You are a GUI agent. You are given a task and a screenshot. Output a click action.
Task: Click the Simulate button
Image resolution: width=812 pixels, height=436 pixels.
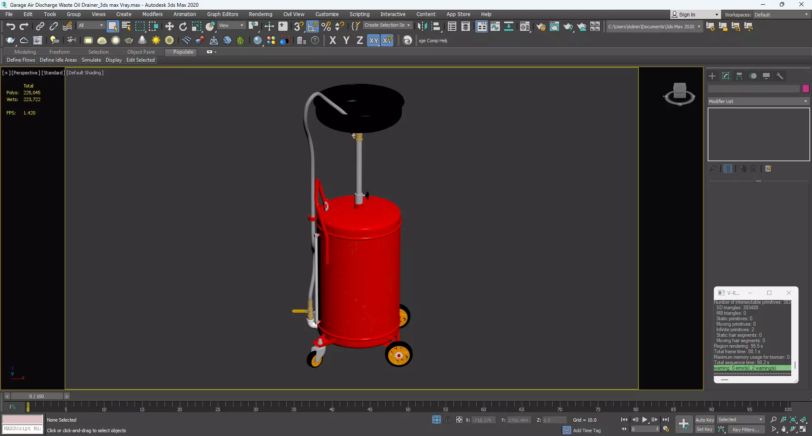[91, 60]
